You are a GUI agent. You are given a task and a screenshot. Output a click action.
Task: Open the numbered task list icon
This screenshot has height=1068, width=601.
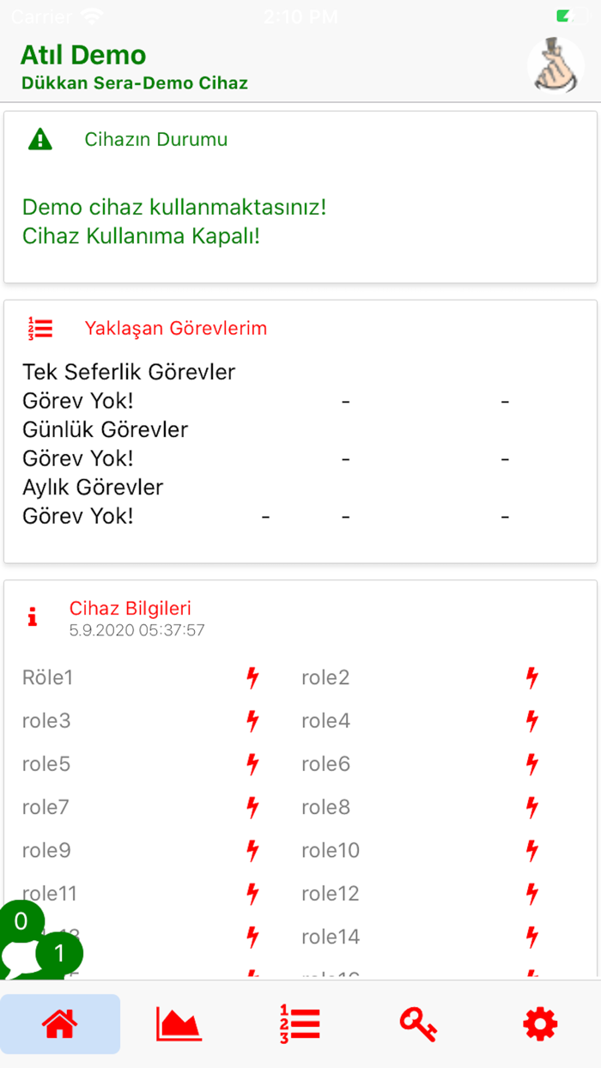click(300, 1023)
